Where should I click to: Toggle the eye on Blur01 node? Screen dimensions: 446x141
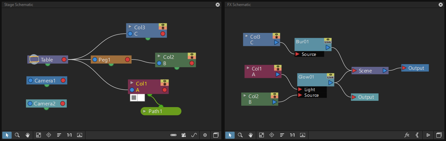pyautogui.click(x=328, y=40)
